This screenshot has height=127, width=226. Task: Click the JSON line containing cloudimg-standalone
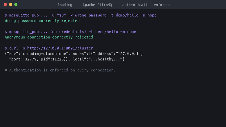tap(74, 54)
